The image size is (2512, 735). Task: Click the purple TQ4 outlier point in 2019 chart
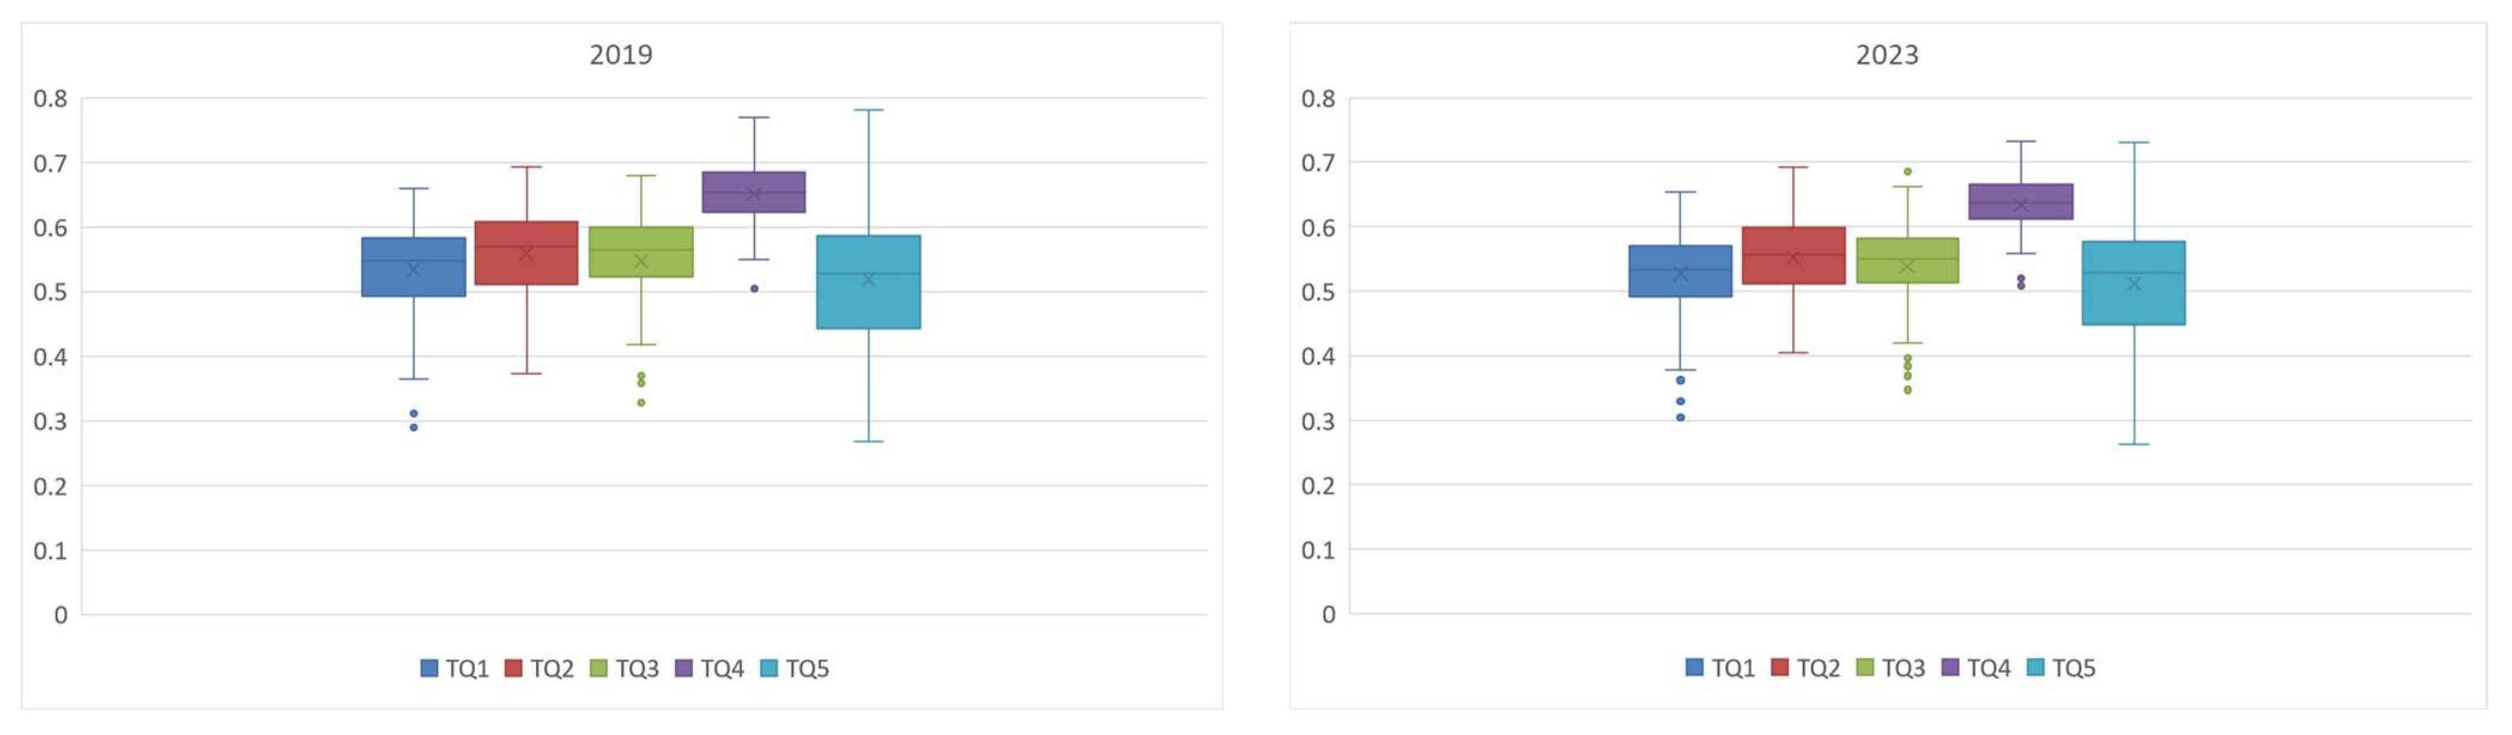click(754, 289)
